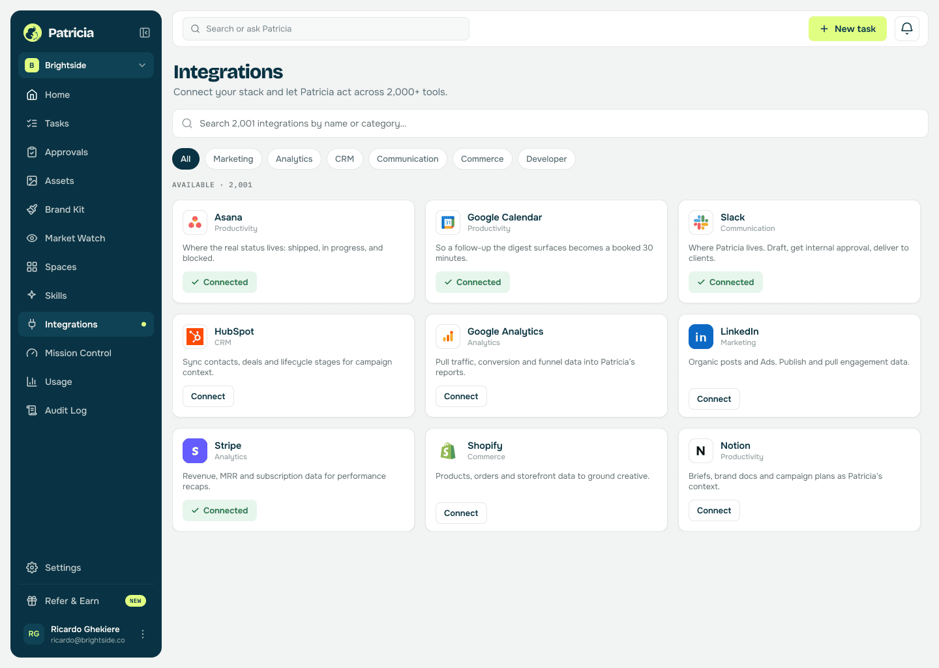
Task: Click the Asana app icon
Action: [x=195, y=222]
